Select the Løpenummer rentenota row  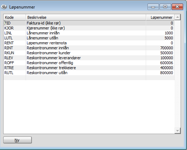pyautogui.click(x=89, y=43)
